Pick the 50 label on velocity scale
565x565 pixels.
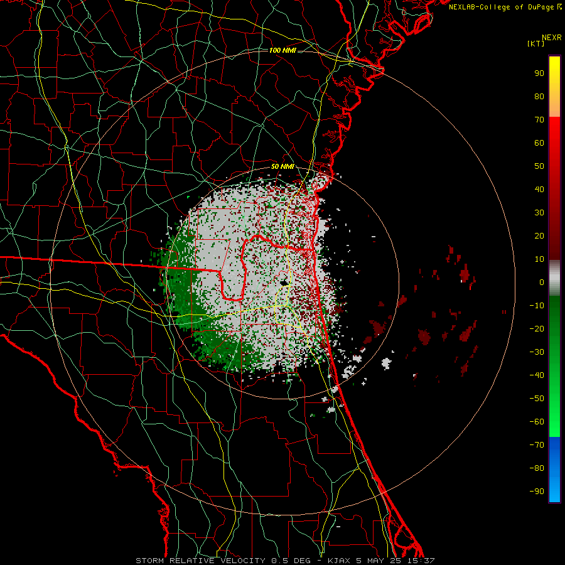539,166
